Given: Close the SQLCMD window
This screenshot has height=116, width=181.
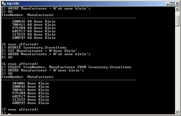Looking at the screenshot, I should point(177,4).
